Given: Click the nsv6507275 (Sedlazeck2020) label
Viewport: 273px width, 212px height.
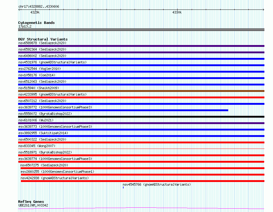Looking at the screenshot, I should pos(44,165).
